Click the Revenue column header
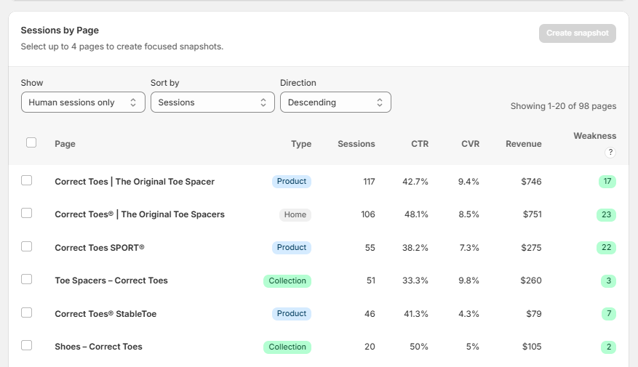Viewport: 638px width, 367px height. [524, 144]
